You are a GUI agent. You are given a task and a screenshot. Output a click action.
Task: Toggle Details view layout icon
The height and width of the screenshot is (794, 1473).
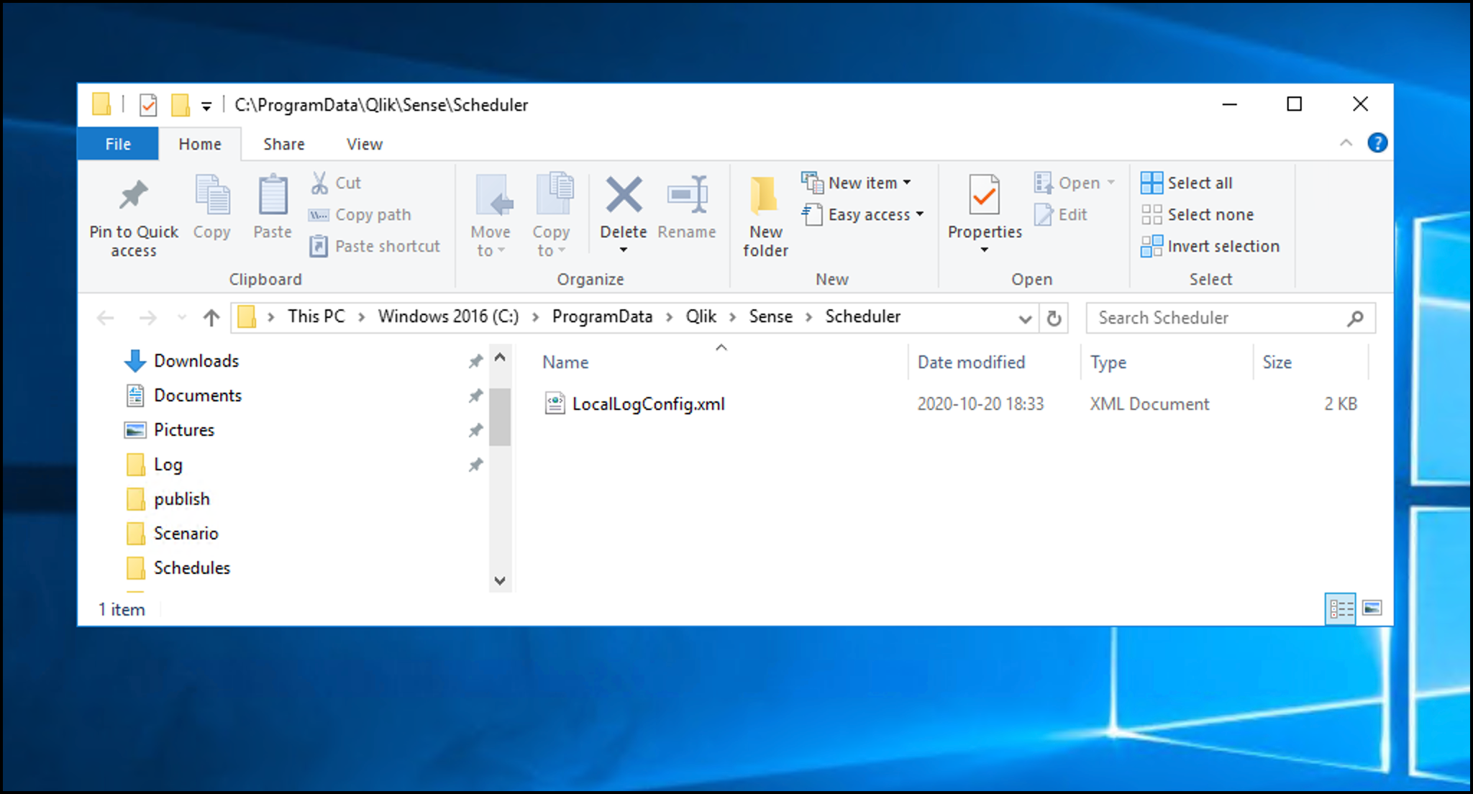1340,607
